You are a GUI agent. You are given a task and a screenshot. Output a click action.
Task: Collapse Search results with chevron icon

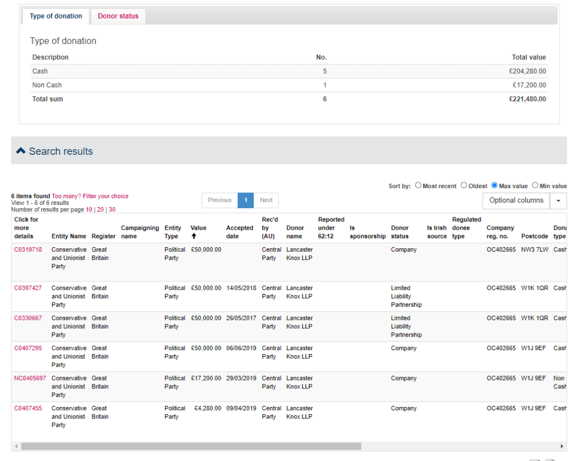pyautogui.click(x=21, y=151)
